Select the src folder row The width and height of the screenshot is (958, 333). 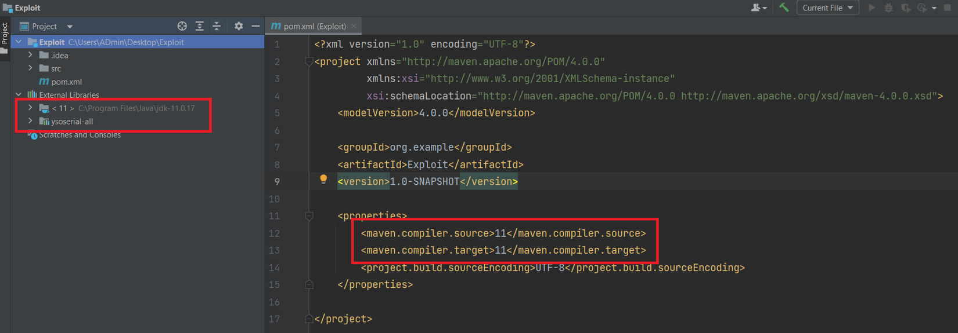pyautogui.click(x=137, y=68)
